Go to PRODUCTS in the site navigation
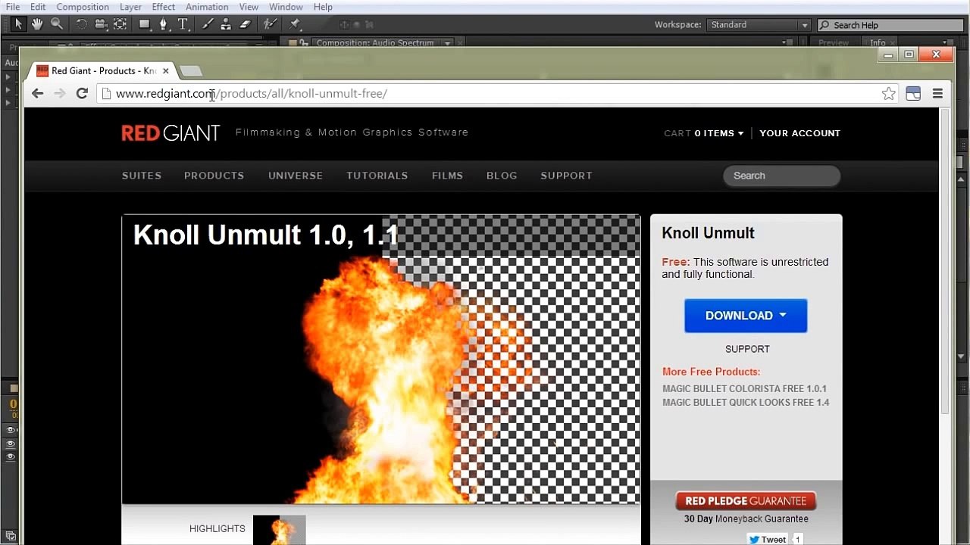This screenshot has width=970, height=545. click(x=214, y=176)
